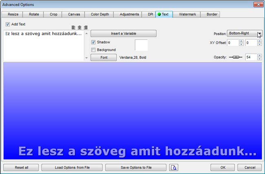Image resolution: width=265 pixels, height=174 pixels.
Task: Increase the X offset value
Action: (x=241, y=41)
